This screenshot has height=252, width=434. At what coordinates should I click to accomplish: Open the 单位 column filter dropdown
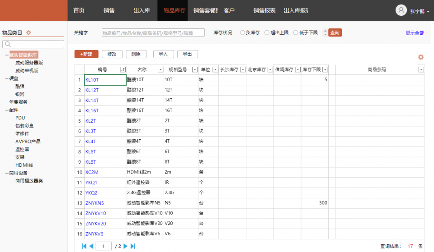point(215,69)
